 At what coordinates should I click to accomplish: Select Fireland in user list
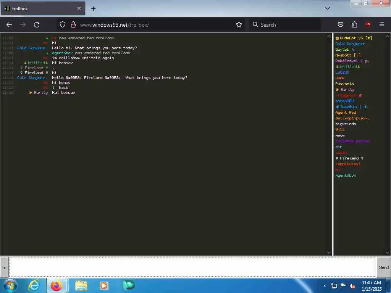point(349,158)
